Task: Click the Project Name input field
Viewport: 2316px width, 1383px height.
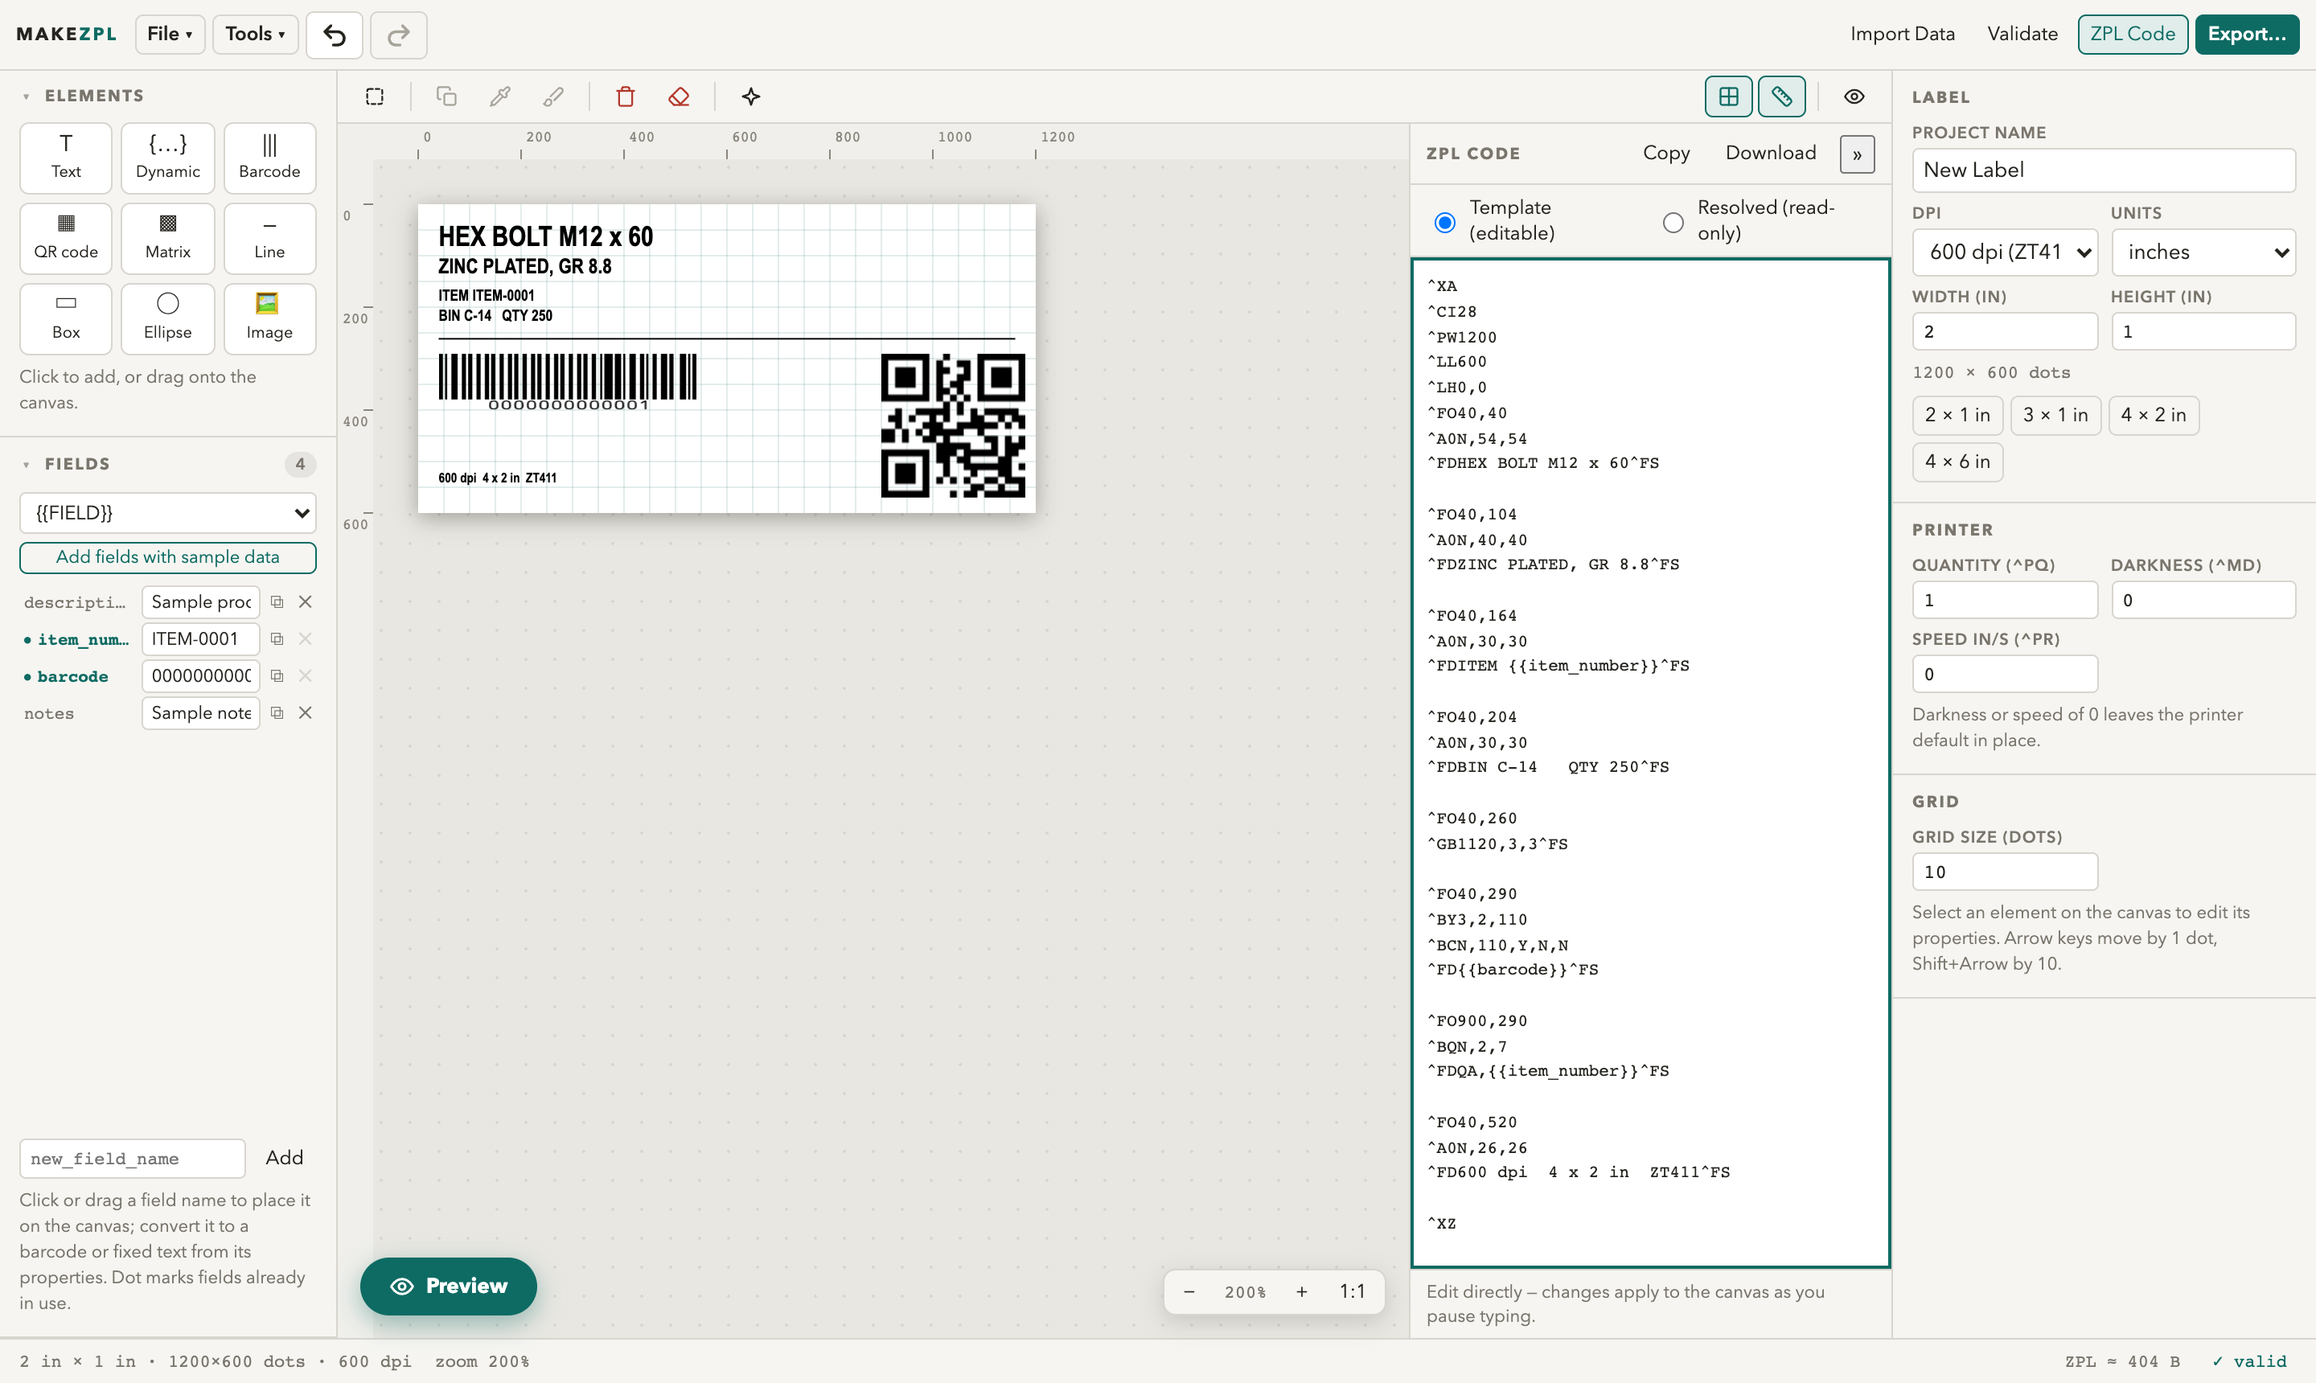Action: [x=2104, y=170]
